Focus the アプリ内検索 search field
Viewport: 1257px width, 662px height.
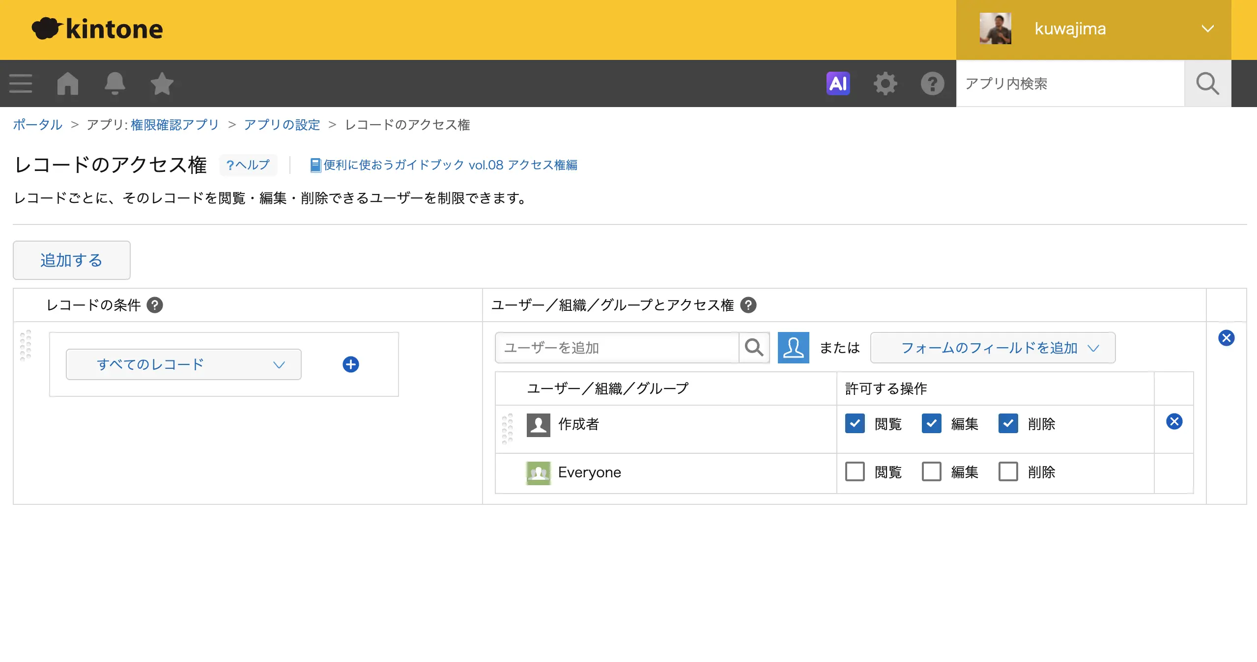pos(1070,83)
